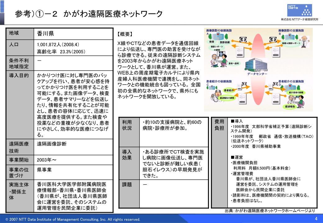Select the 遠隔画像診断 cell
This screenshot has width=323, height=223.
click(74, 147)
